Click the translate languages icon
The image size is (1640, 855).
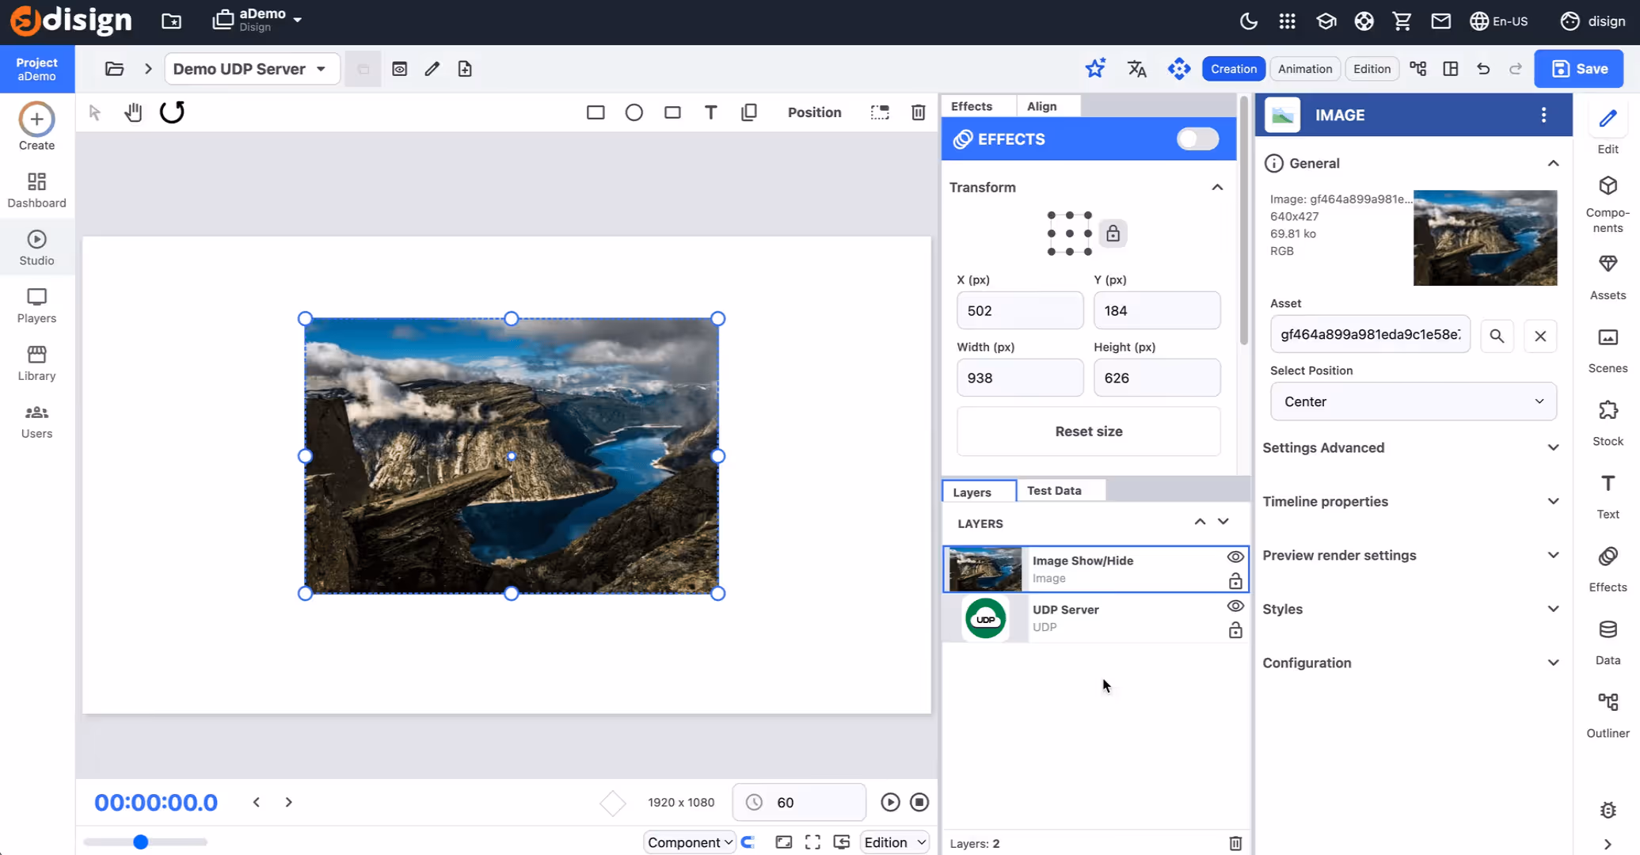tap(1137, 69)
